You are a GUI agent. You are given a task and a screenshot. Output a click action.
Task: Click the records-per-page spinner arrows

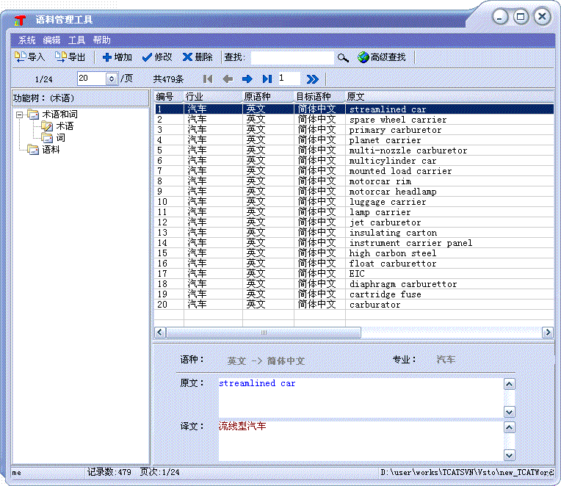coord(112,79)
